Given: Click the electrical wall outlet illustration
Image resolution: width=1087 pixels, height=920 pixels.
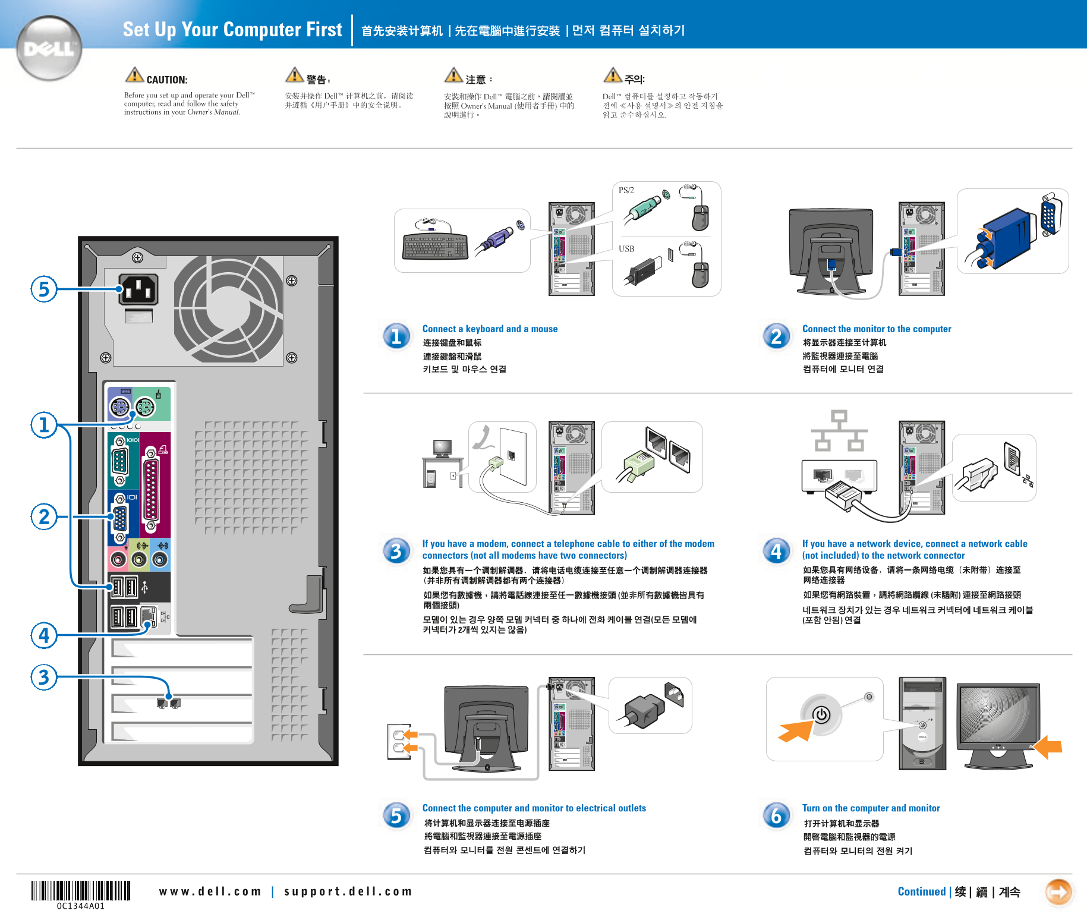Looking at the screenshot, I should [x=399, y=741].
